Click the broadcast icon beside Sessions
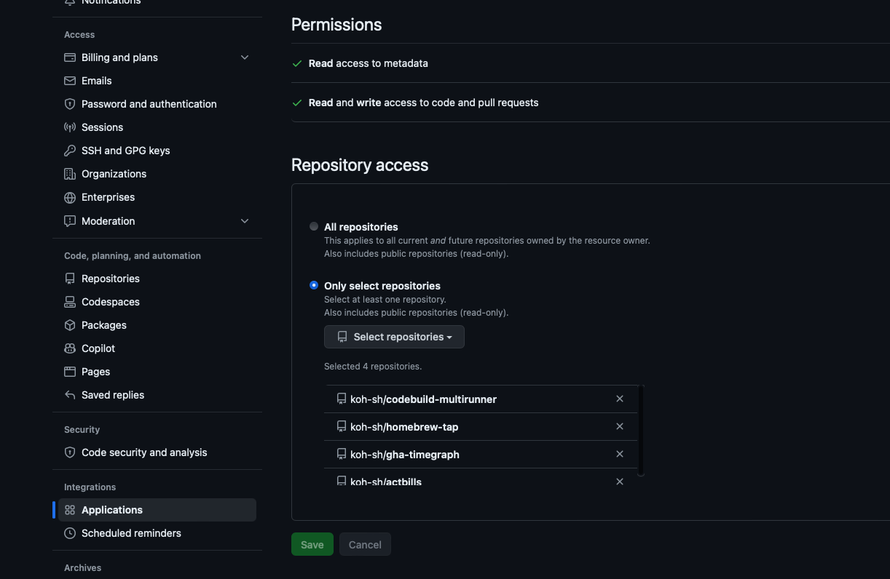This screenshot has height=579, width=890. pos(70,127)
